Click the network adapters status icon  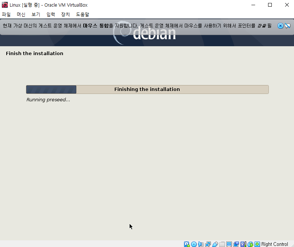point(208,244)
